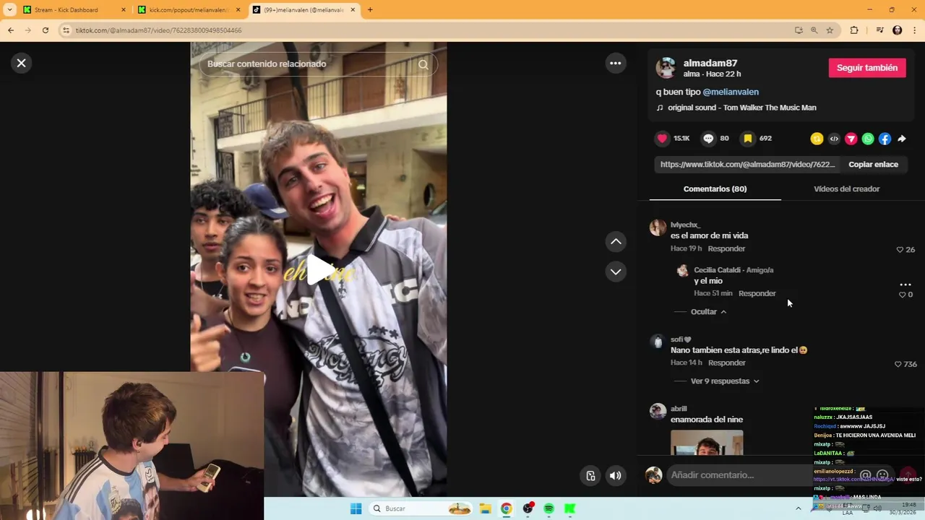This screenshot has height=520, width=925.
Task: Open the tab search dropdown arrow
Action: (9, 10)
